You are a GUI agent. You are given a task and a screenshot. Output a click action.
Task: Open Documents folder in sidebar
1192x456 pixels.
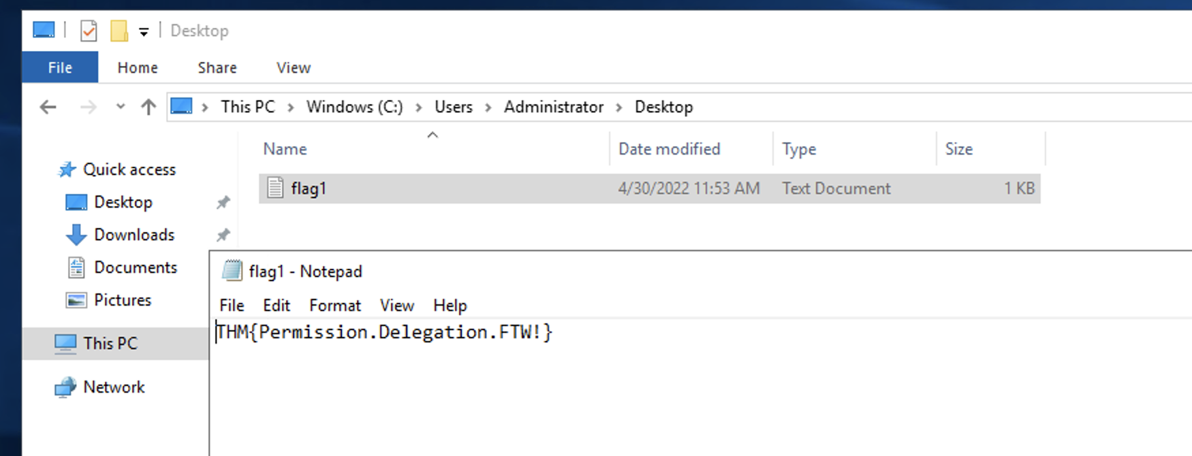135,267
